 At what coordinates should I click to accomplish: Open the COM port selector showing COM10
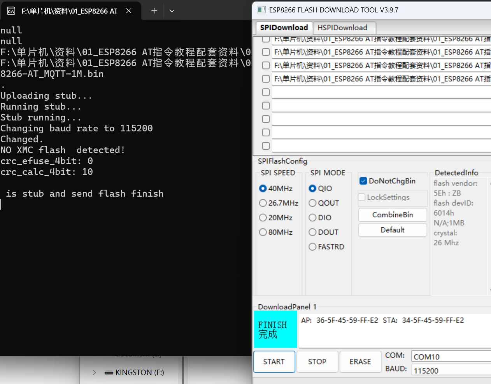[451, 356]
